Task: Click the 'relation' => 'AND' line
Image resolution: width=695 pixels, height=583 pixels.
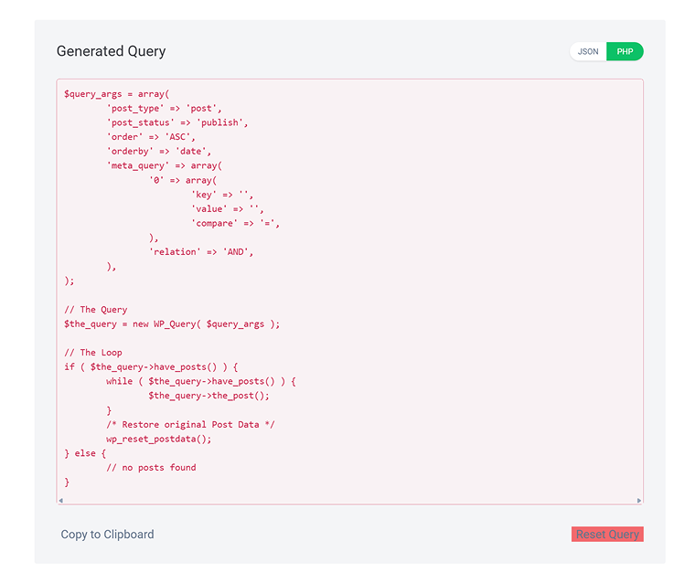Action: (x=201, y=251)
